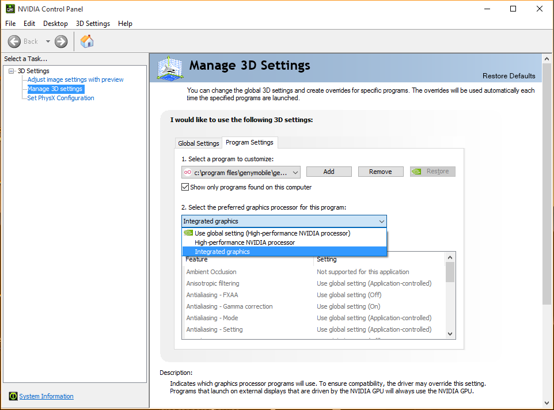Click the 'Use global setting (Off)' value
This screenshot has width=554, height=410.
click(349, 295)
